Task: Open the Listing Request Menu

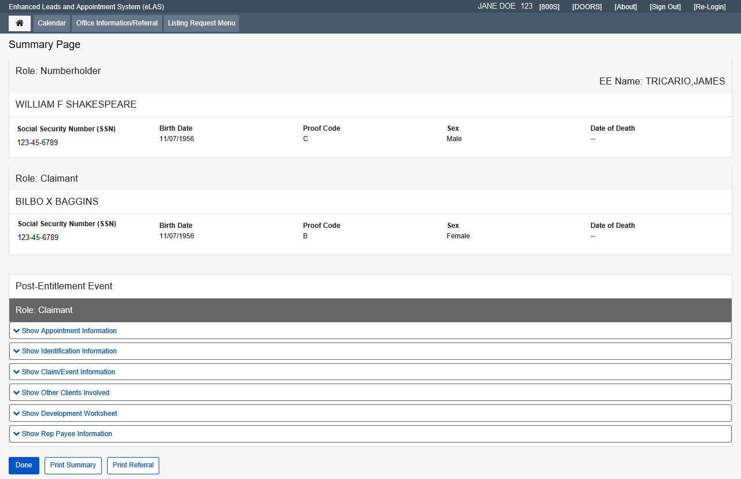Action: [x=201, y=23]
